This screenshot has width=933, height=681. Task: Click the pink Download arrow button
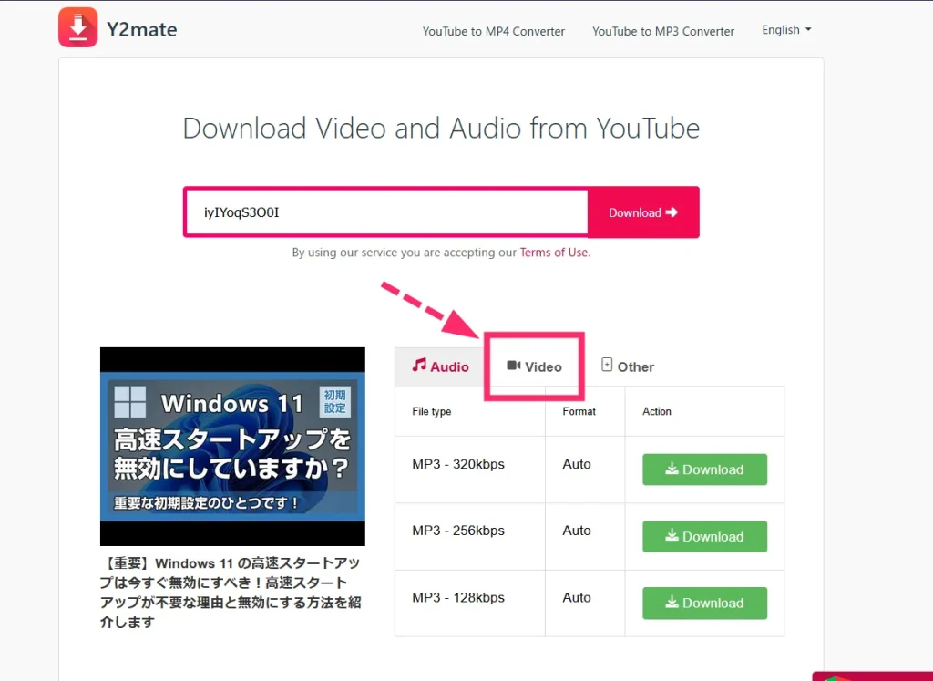tap(643, 212)
